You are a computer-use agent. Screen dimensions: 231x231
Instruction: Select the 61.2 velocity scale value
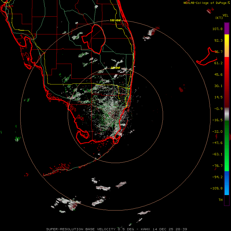point(218,63)
